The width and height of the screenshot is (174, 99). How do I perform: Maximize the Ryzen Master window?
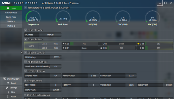165,3
